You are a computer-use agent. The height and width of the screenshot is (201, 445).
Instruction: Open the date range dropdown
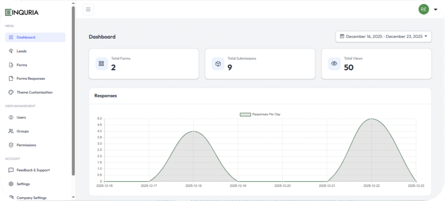click(x=383, y=37)
